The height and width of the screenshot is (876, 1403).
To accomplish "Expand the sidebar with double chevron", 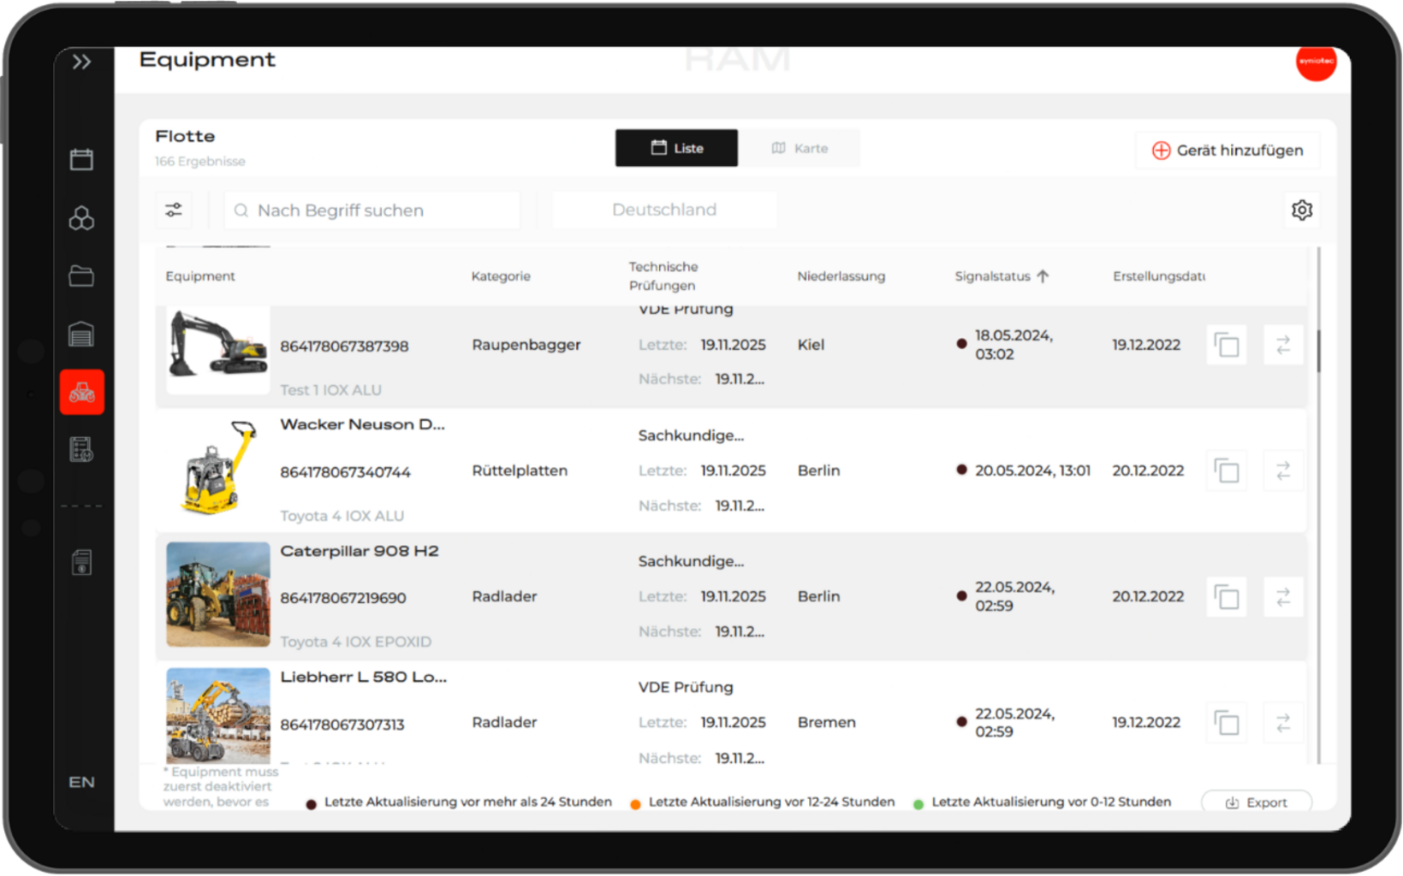I will [x=81, y=62].
